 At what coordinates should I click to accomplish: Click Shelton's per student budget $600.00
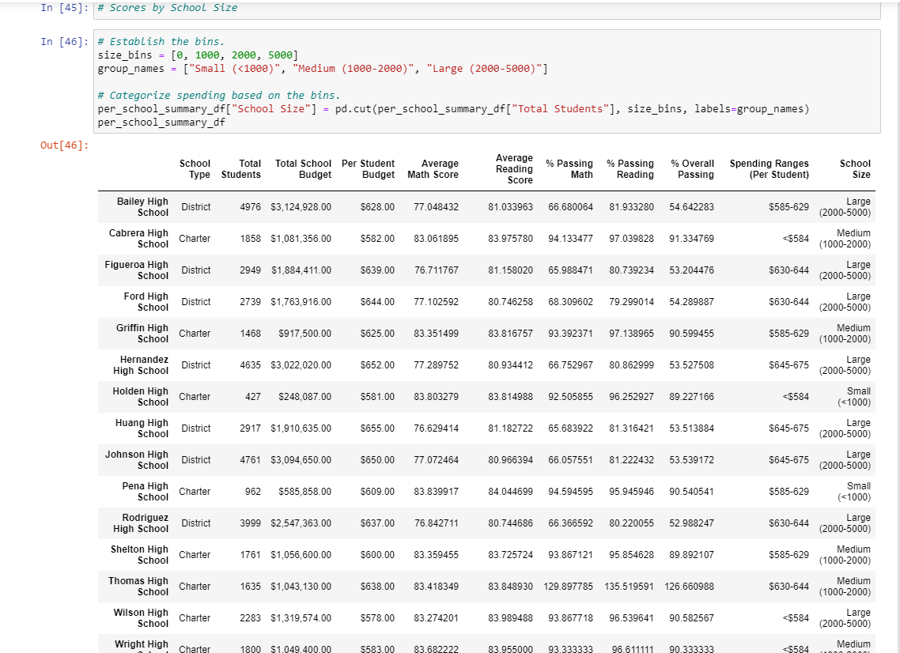pos(377,555)
